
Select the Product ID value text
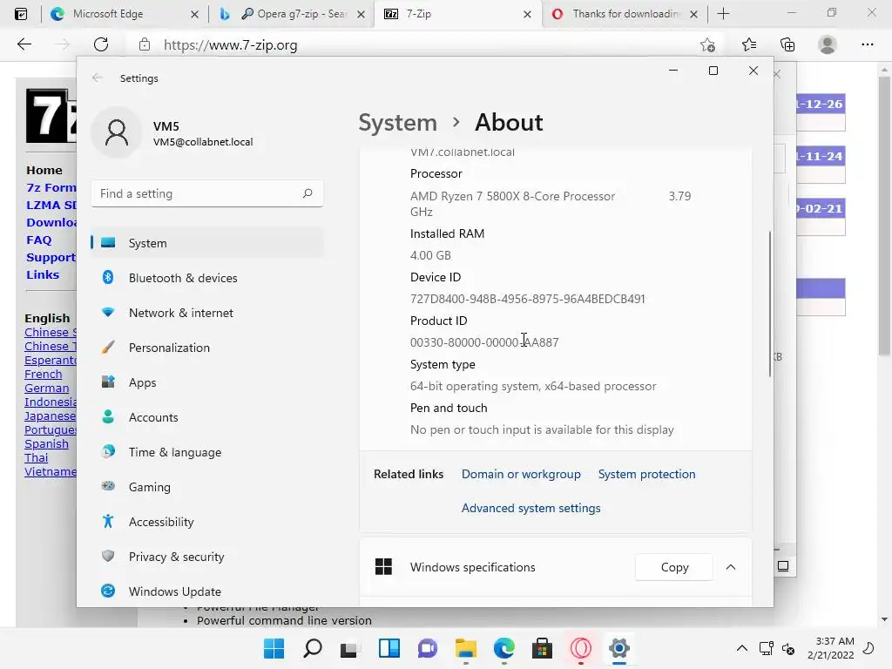tap(484, 342)
